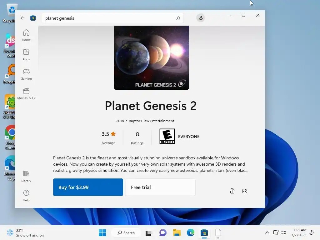This screenshot has width=320, height=240.
Task: Open the Download Studio desktop shortcut
Action: click(10, 46)
